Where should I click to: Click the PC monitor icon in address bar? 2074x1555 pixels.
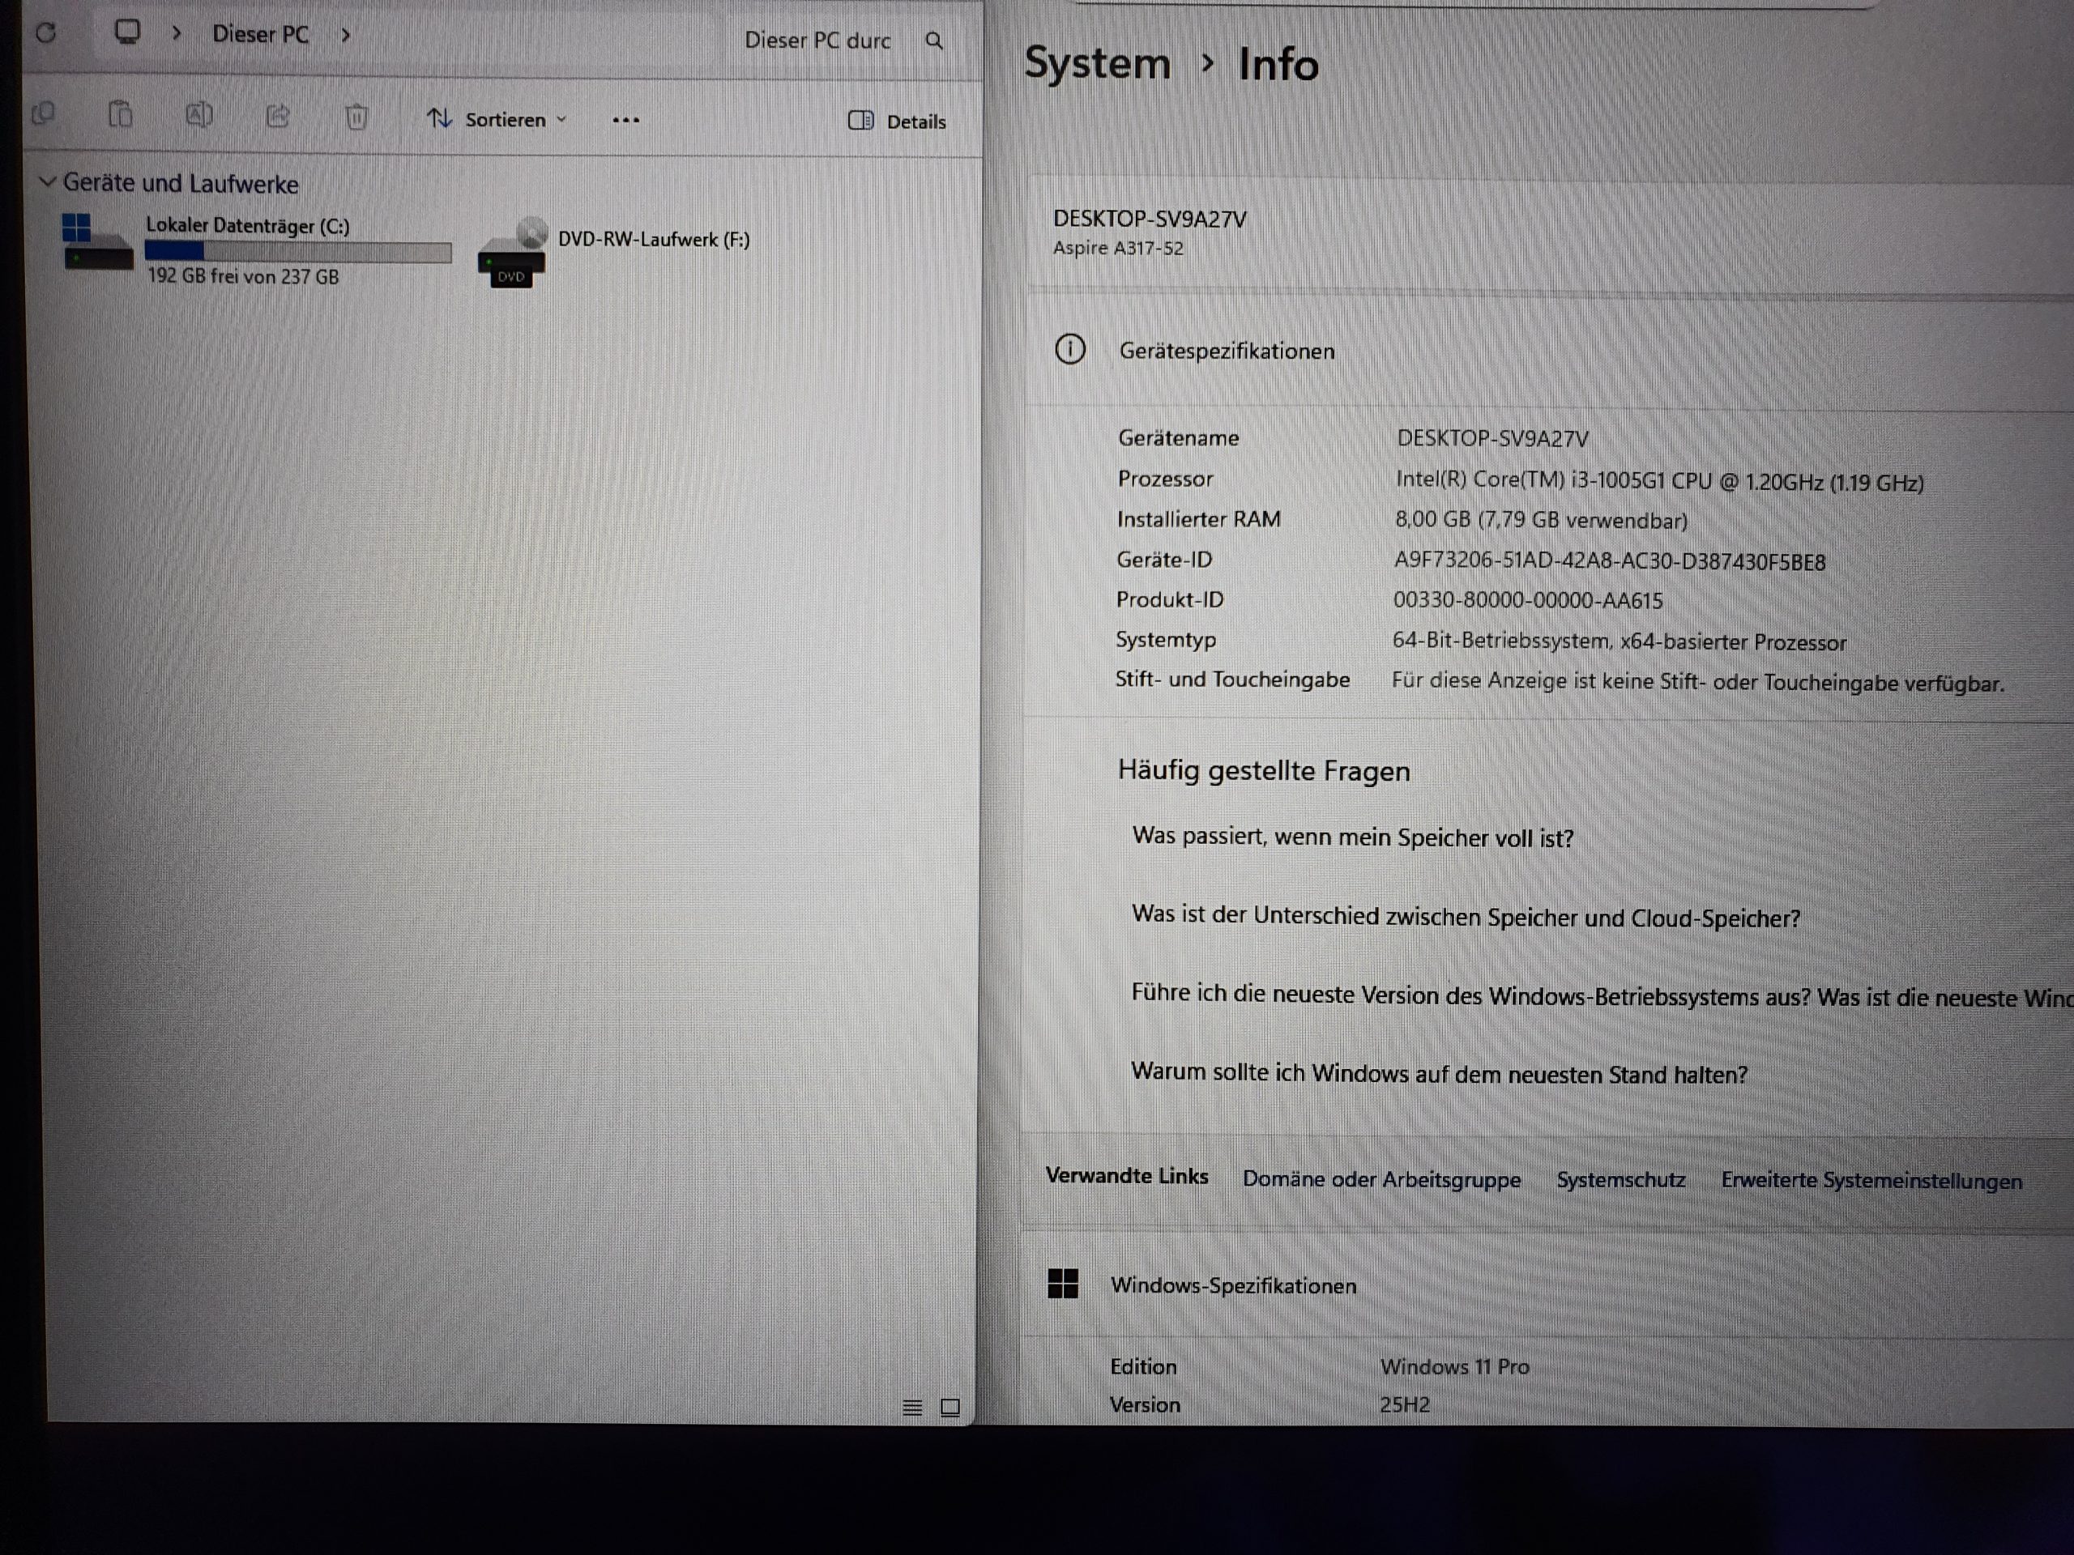(x=127, y=33)
